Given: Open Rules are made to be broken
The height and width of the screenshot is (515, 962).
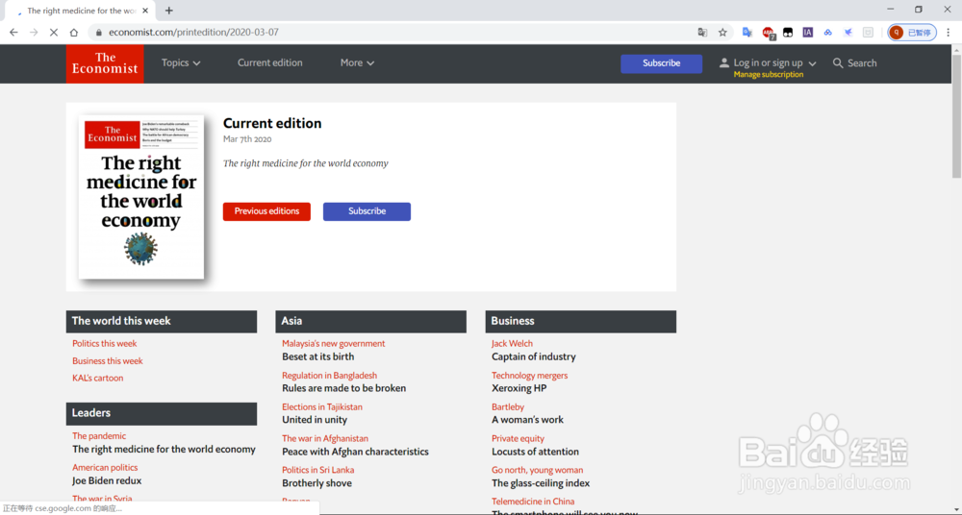Looking at the screenshot, I should pos(343,388).
